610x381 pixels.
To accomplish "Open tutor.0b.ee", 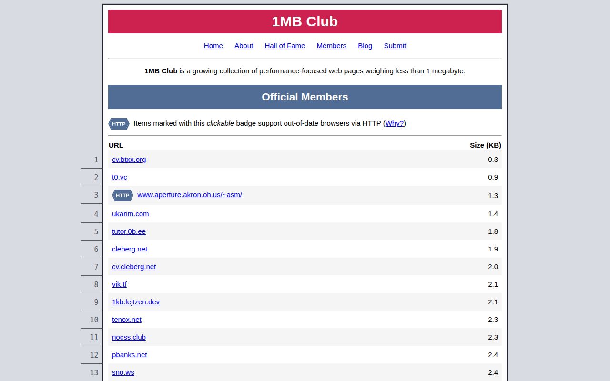I will (x=128, y=231).
